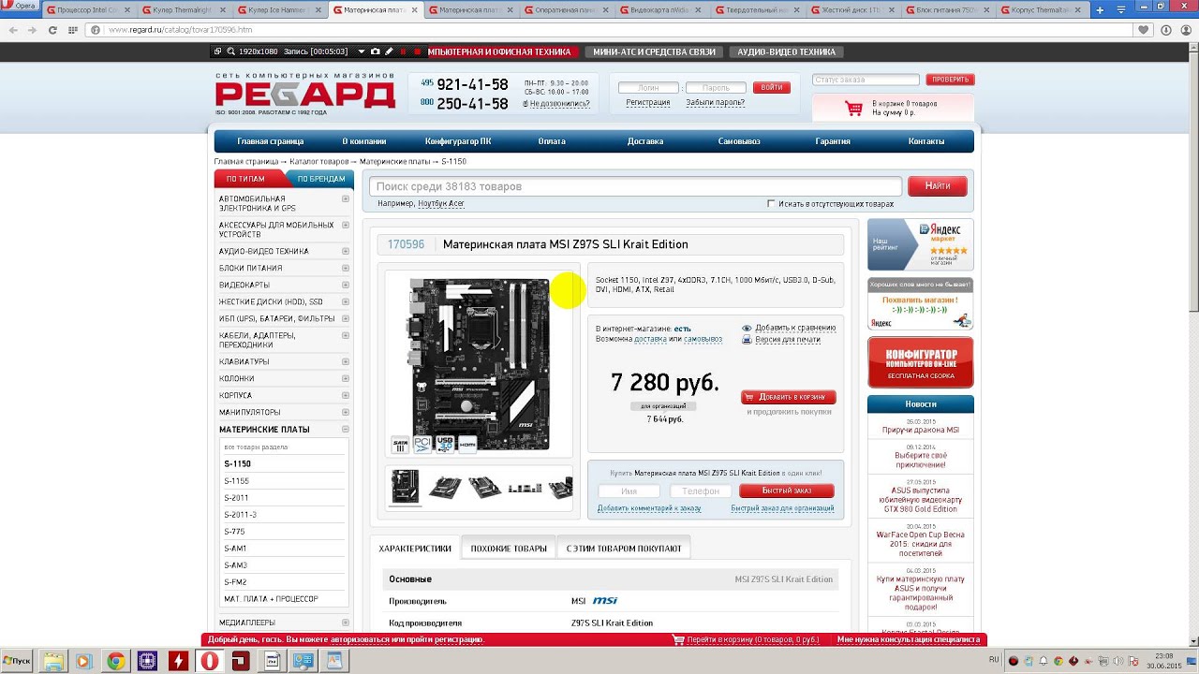Collapse Материнские платы category minus icon
Image resolution: width=1199 pixels, height=674 pixels.
[346, 429]
